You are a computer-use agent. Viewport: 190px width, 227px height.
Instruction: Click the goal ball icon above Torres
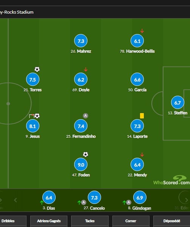37,69
